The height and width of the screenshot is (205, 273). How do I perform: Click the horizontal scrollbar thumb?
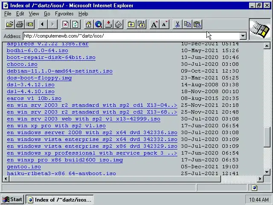pos(115,179)
